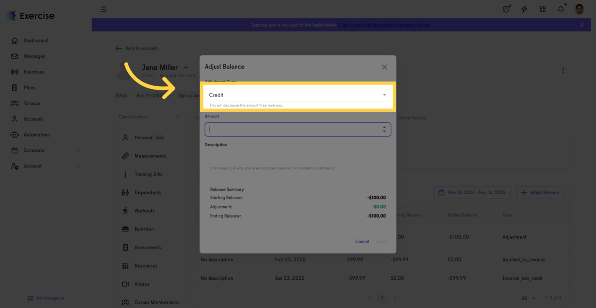596x308 pixels.
Task: Collapse the Client Sections panel
Action: click(x=178, y=117)
